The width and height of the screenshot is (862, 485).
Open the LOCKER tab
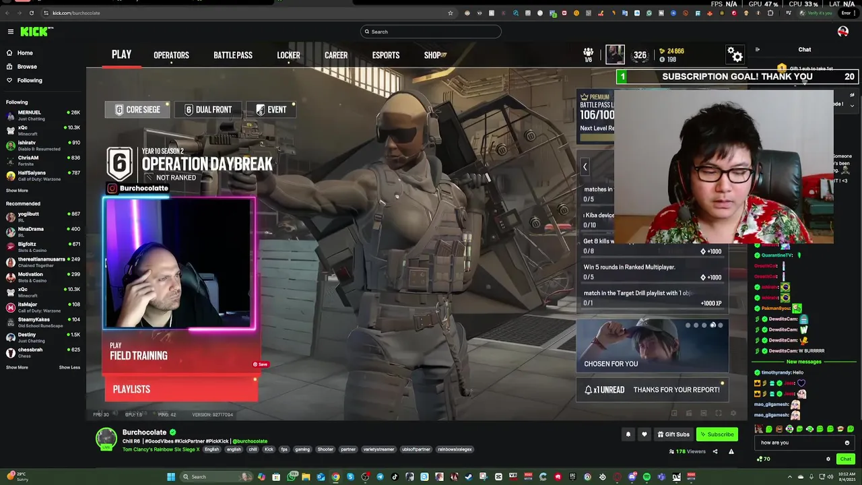coord(288,55)
